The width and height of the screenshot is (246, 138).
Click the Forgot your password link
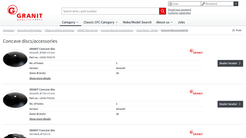pyautogui.click(x=179, y=10)
